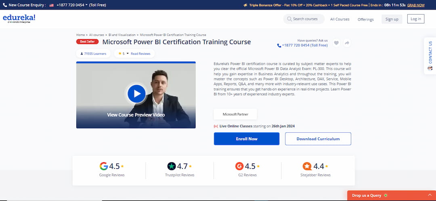
Task: Click the support agent avatar in Contact Us tab
Action: [430, 68]
